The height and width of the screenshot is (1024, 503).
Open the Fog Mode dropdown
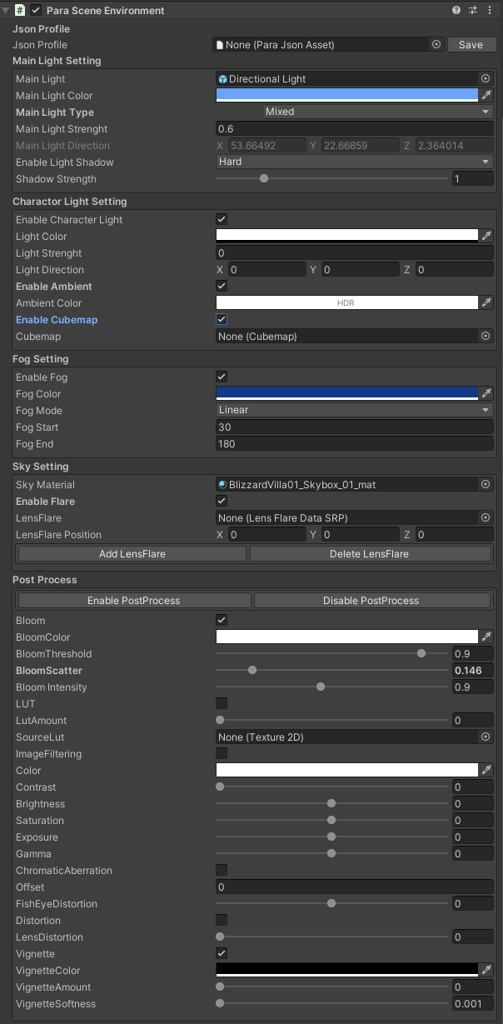[x=354, y=410]
